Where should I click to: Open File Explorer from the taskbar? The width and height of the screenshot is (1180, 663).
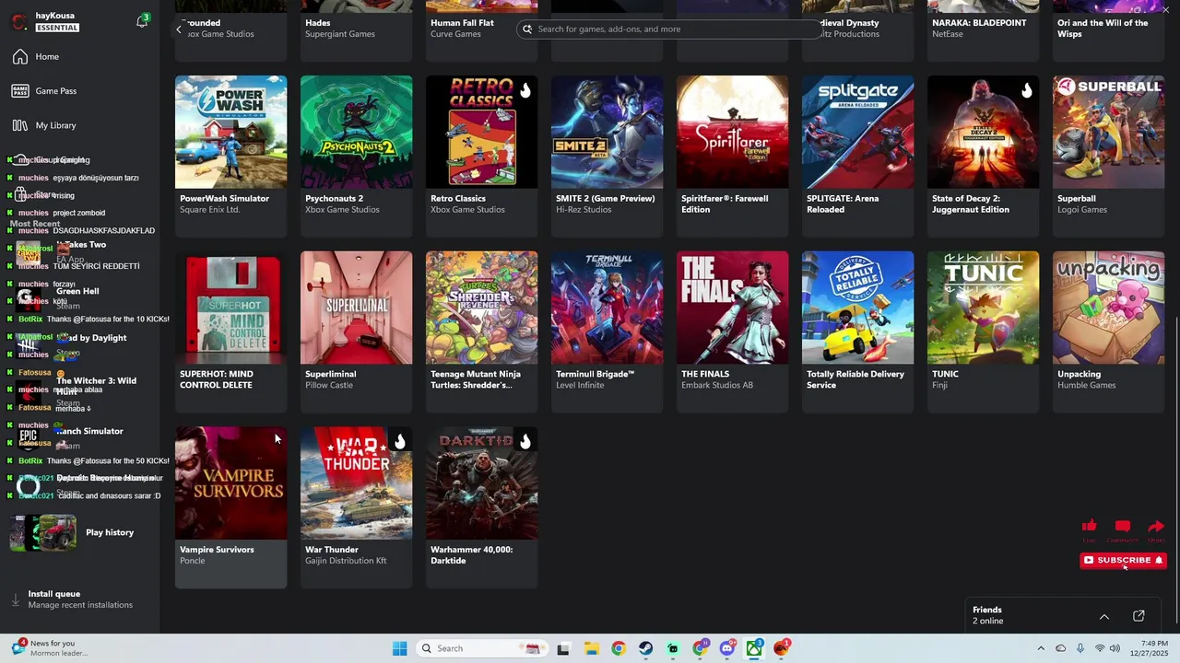591,648
